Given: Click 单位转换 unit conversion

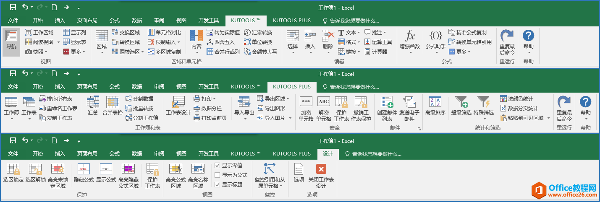Looking at the screenshot, I should tap(258, 42).
